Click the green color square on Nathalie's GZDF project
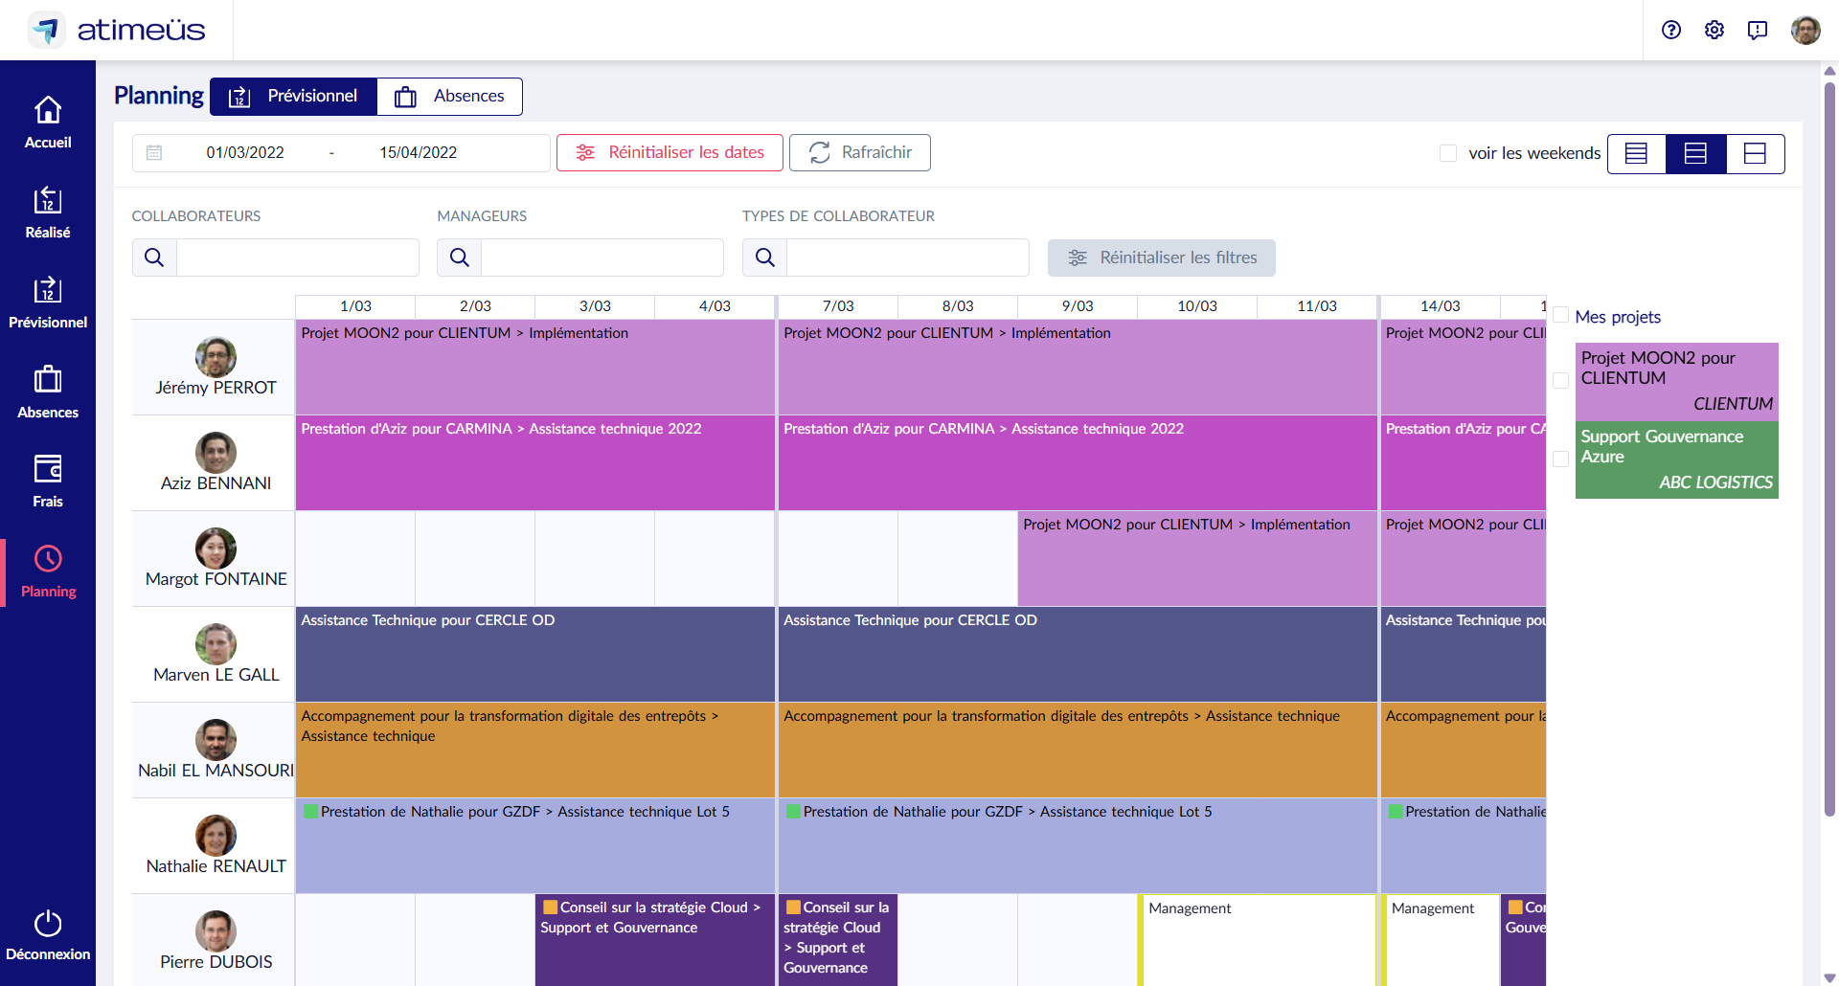The width and height of the screenshot is (1839, 986). click(310, 811)
